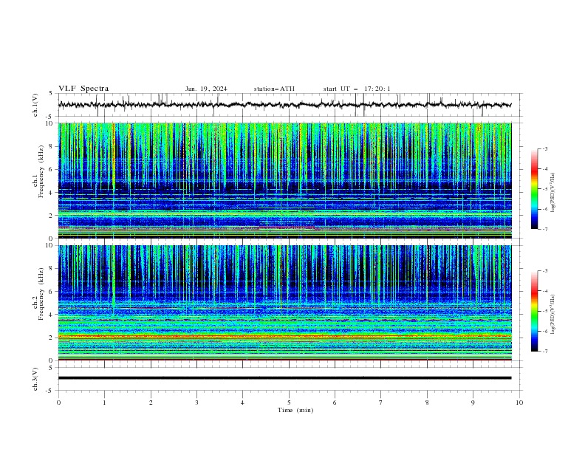585x452 pixels.
Task: Click the "6" kHz tick on ch.2 spectrogram
Action: tap(52, 292)
